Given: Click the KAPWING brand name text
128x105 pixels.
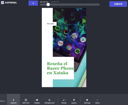Looking at the screenshot, I should pyautogui.click(x=11, y=3).
